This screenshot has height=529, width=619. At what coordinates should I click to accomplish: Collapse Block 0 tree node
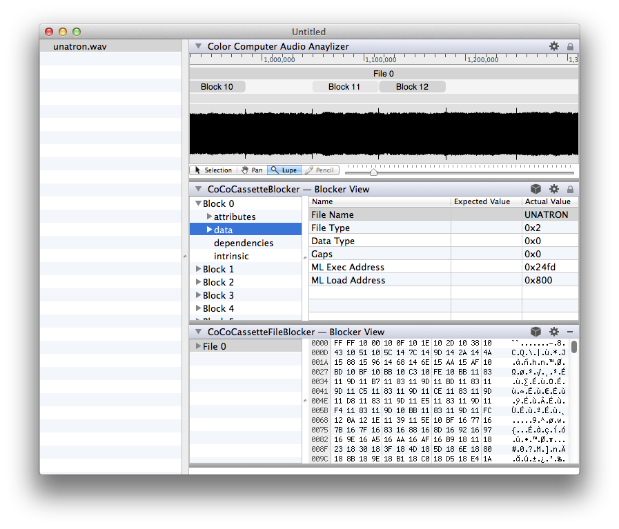tap(198, 203)
